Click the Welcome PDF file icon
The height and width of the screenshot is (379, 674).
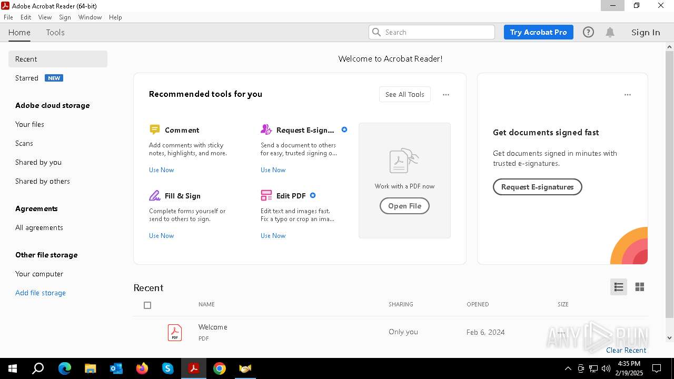(175, 332)
